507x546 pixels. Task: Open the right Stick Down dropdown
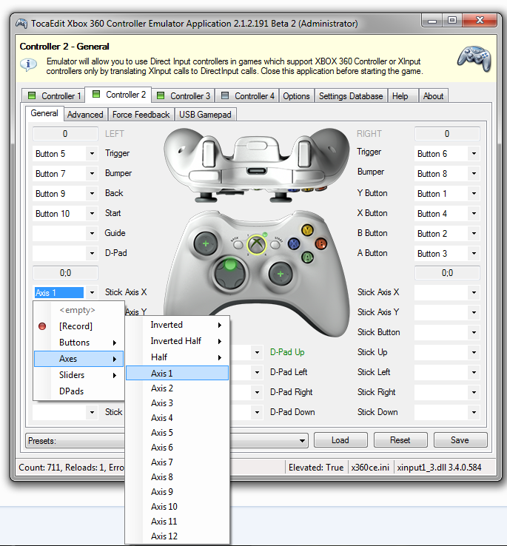coord(474,412)
